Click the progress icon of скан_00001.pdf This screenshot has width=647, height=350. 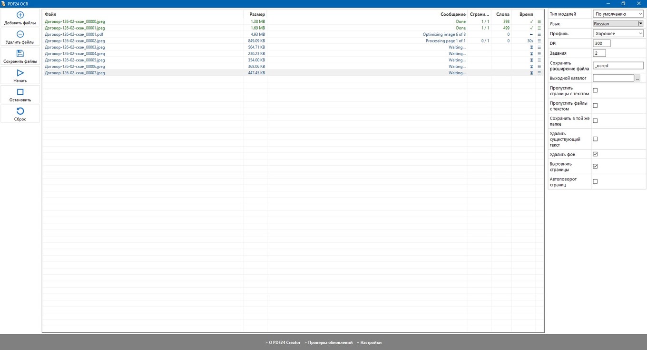(531, 34)
